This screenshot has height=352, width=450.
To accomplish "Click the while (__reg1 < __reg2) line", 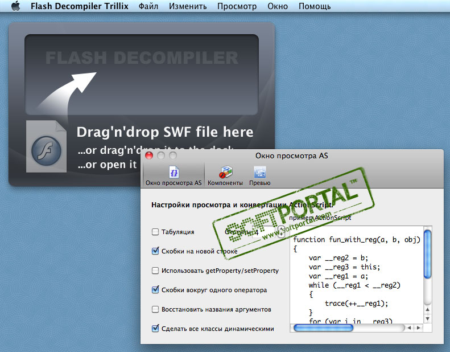I will point(354,285).
